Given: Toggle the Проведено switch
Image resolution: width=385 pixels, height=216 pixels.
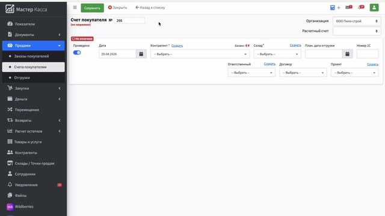Looking at the screenshot, I should [77, 52].
